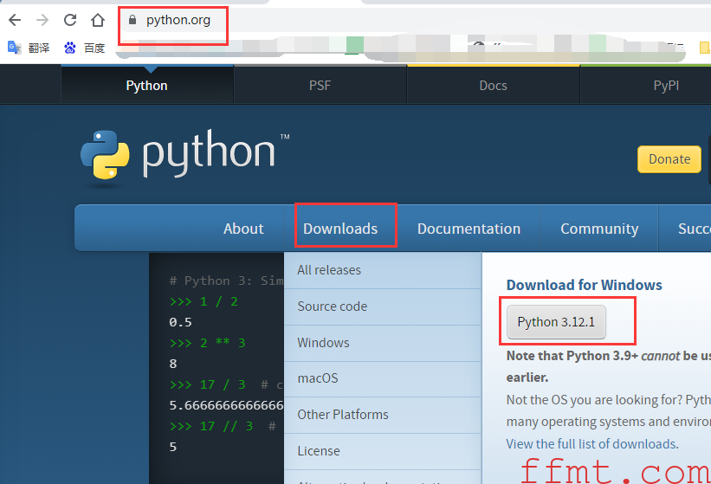This screenshot has width=711, height=484.
Task: Choose Other Platforms in Downloads menu
Action: 383,415
